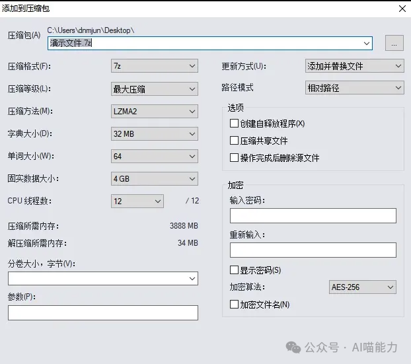This screenshot has height=364, width=411.
Task: Expand the 字典大小 dropdown showing 32 MB
Action: [x=155, y=133]
